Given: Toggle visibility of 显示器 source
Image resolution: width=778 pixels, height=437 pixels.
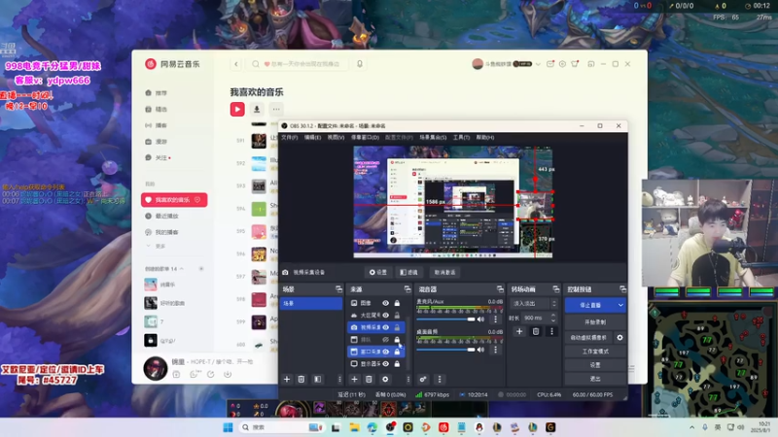Looking at the screenshot, I should pos(385,363).
